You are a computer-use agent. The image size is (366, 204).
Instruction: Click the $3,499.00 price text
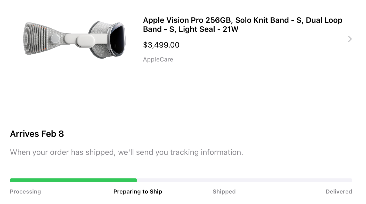pos(161,45)
